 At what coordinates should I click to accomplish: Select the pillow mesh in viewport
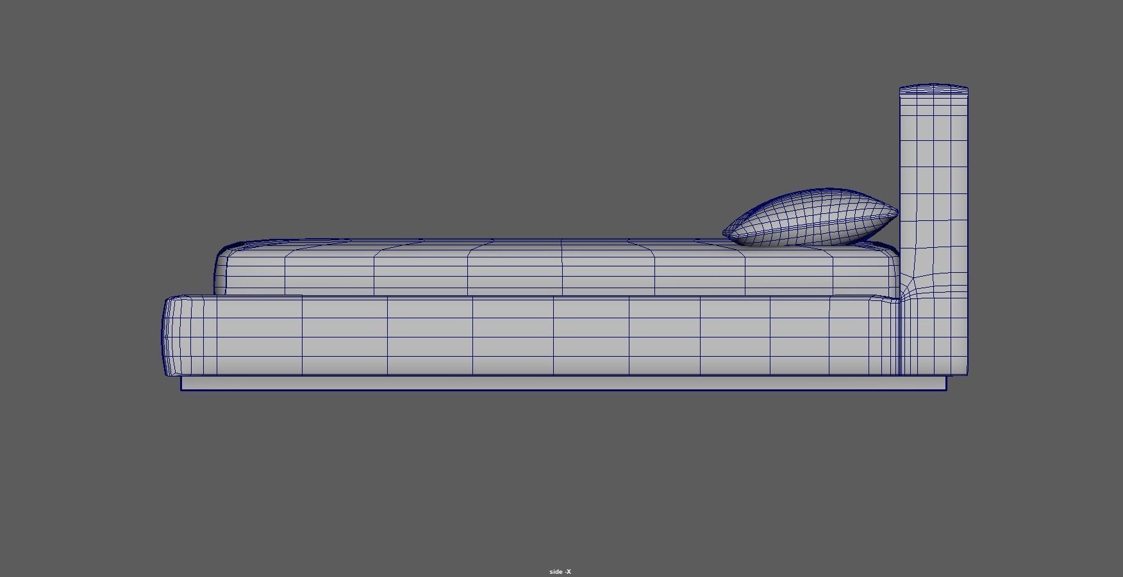point(811,218)
